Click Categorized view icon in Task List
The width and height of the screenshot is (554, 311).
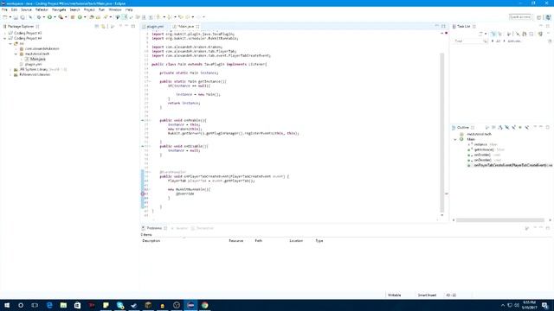493,34
